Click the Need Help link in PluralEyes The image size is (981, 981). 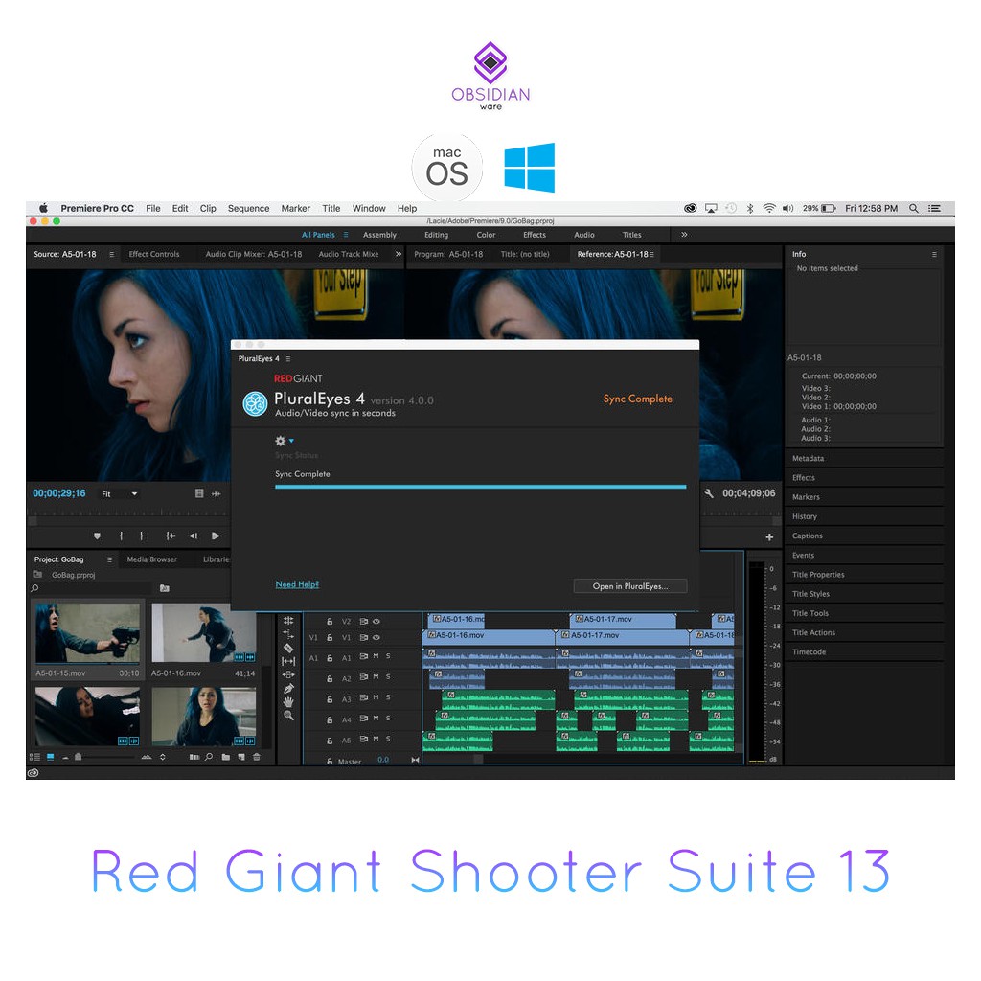pyautogui.click(x=297, y=584)
